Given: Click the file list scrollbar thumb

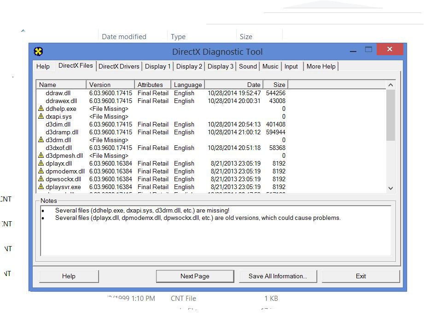Looking at the screenshot, I should [x=390, y=115].
